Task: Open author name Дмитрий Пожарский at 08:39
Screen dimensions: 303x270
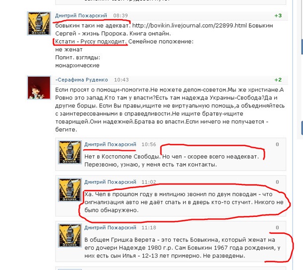Action: [81, 15]
